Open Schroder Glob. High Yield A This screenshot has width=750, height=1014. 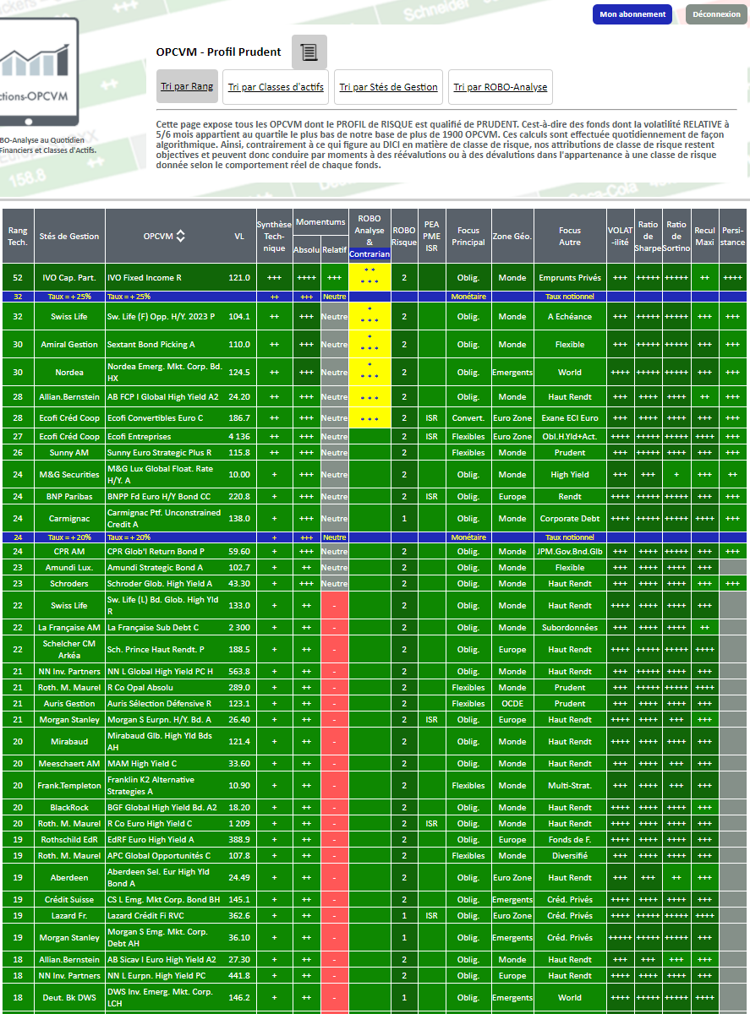[160, 584]
